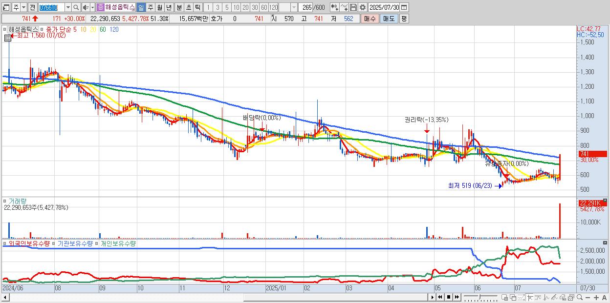
Task: Play the chart replay
Action: [433, 297]
